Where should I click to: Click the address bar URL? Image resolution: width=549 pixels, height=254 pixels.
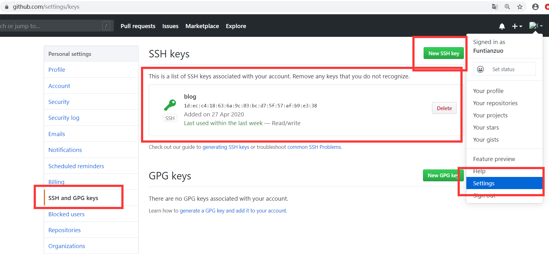pyautogui.click(x=46, y=7)
